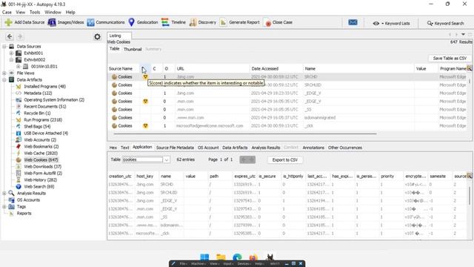
Task: Open the cookies table dropdown
Action: pos(167,159)
